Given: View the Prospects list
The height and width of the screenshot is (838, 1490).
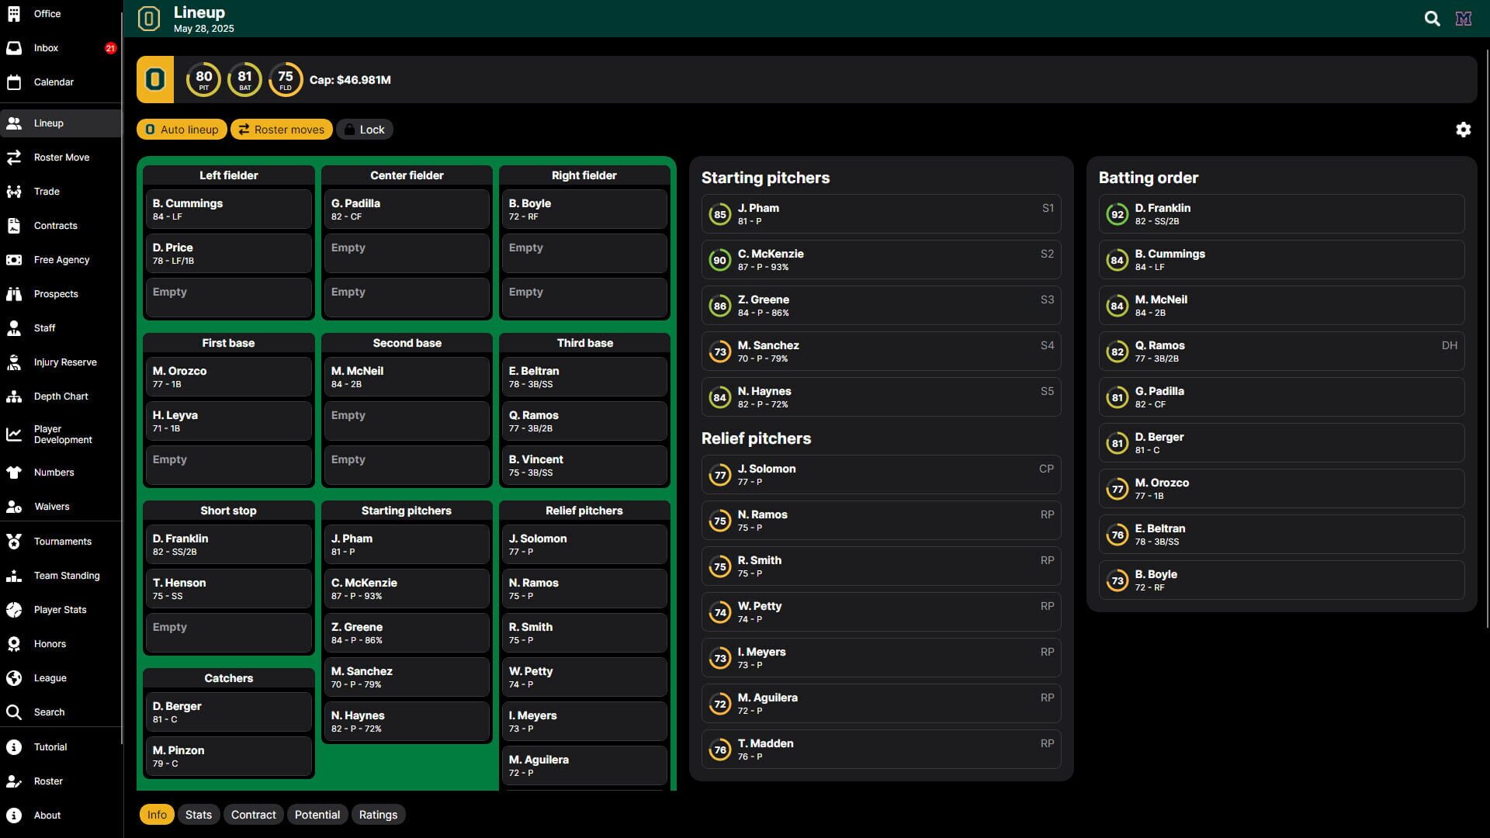Looking at the screenshot, I should pos(55,293).
